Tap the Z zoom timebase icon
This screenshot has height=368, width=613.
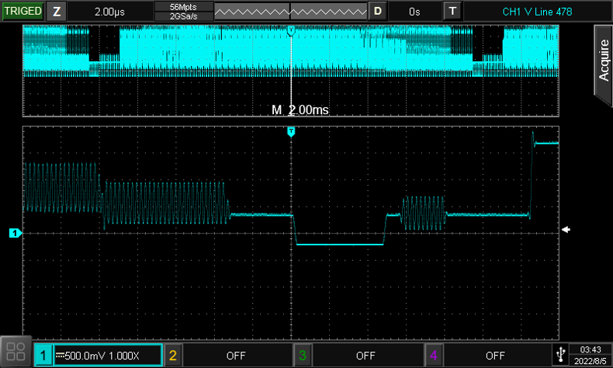[x=57, y=12]
